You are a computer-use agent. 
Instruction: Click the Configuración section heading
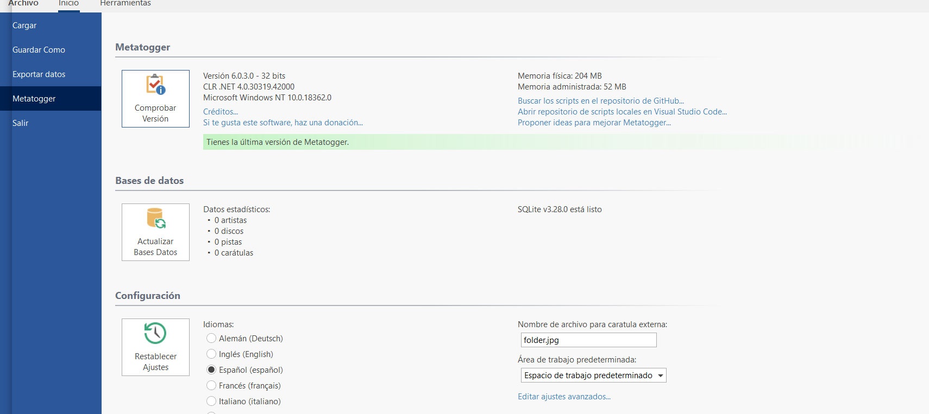tap(148, 296)
